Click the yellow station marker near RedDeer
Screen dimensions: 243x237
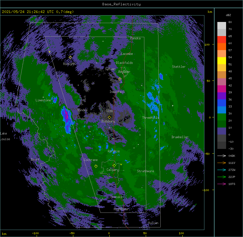tap(120, 79)
